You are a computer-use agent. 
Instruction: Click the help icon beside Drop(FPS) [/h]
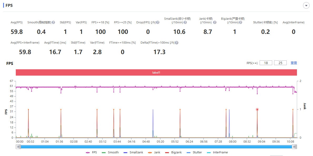click(158, 23)
